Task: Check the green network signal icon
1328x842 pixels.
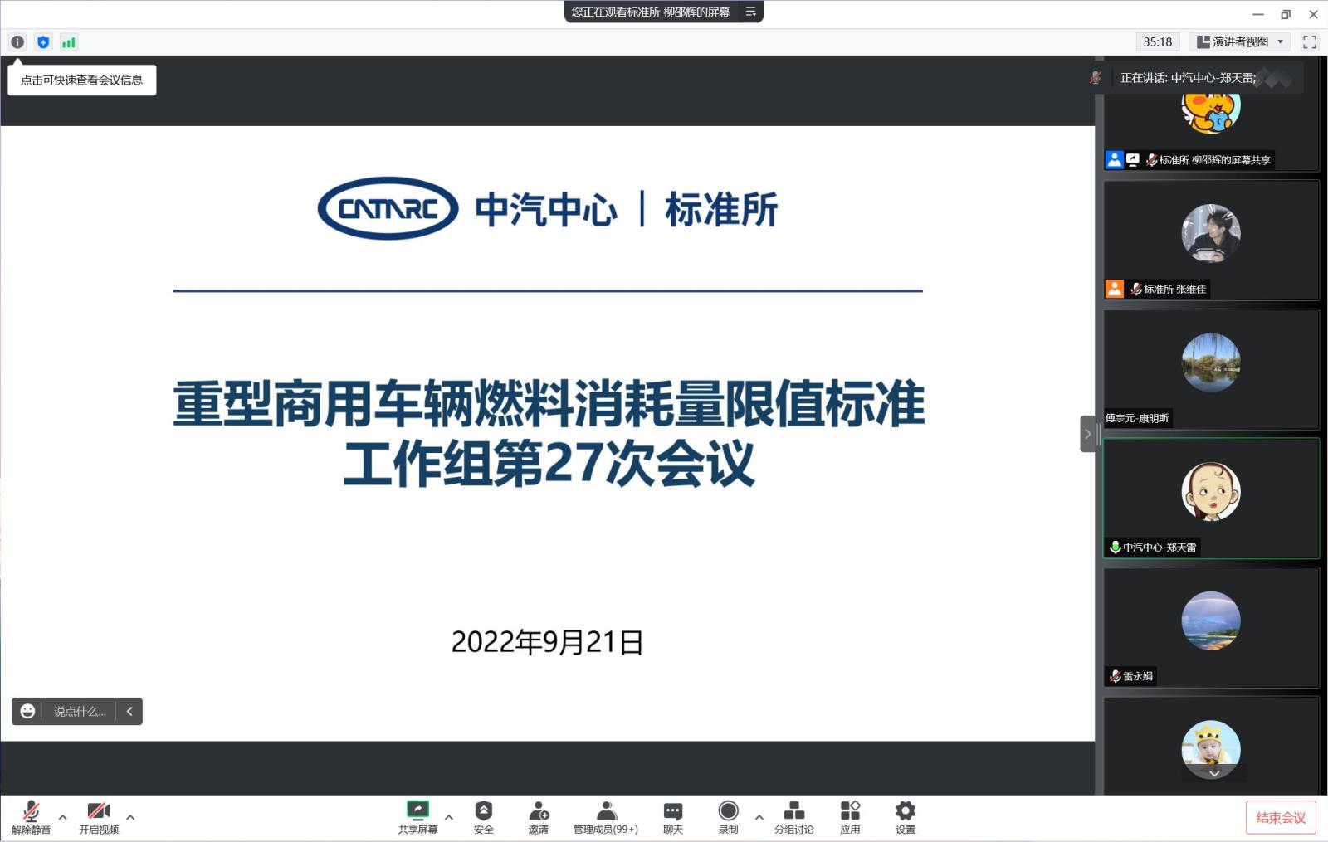Action: pyautogui.click(x=69, y=42)
